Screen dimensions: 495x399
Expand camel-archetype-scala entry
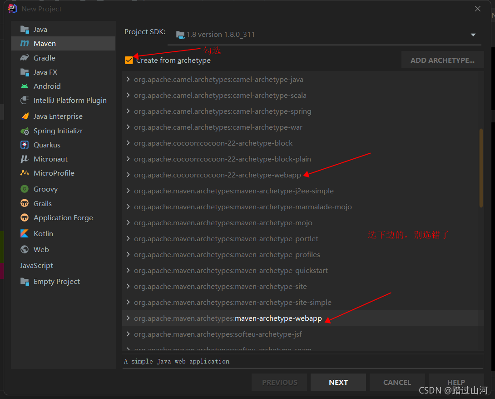[x=128, y=95]
